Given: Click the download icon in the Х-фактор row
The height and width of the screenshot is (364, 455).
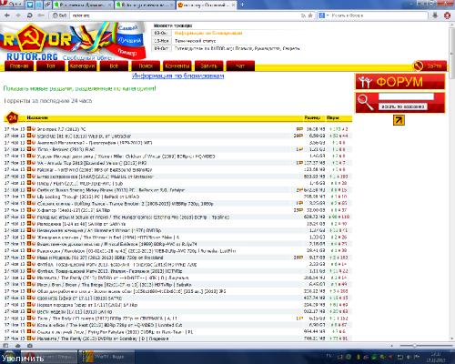Looking at the screenshot, I should 29,210.
